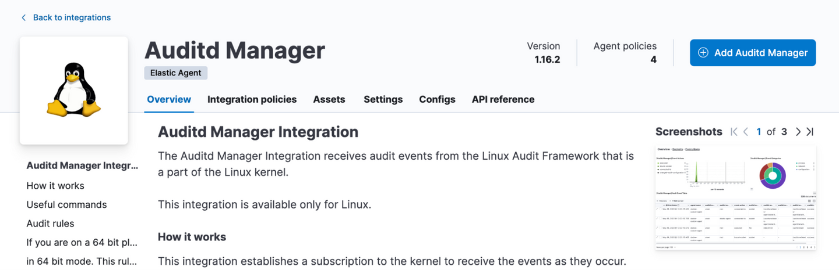Navigate to Useful commands in sidebar

[x=66, y=204]
